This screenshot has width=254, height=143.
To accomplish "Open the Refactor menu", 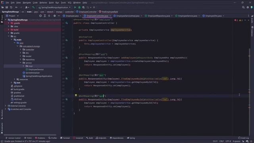I will coord(43,3).
